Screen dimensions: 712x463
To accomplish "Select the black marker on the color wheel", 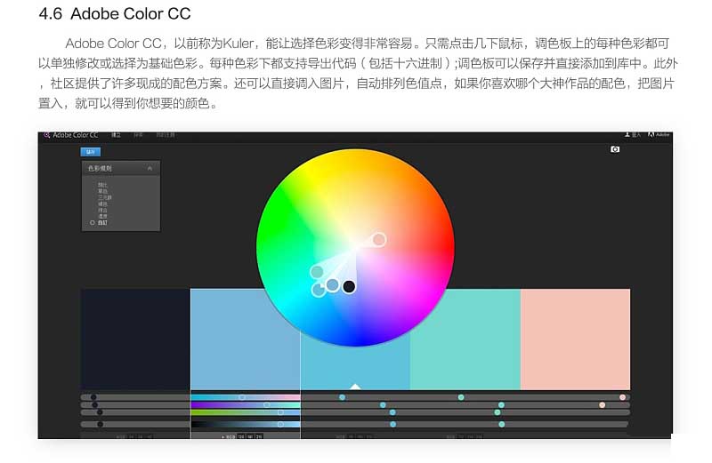I will tap(349, 286).
